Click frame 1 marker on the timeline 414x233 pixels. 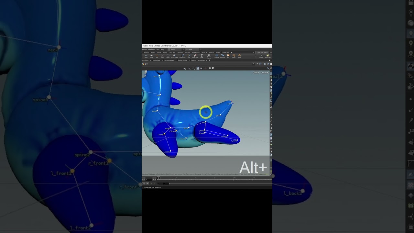pyautogui.click(x=159, y=178)
